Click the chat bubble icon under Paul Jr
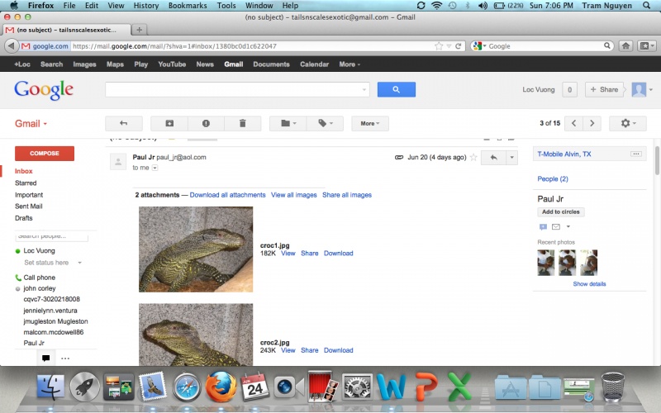 point(543,226)
